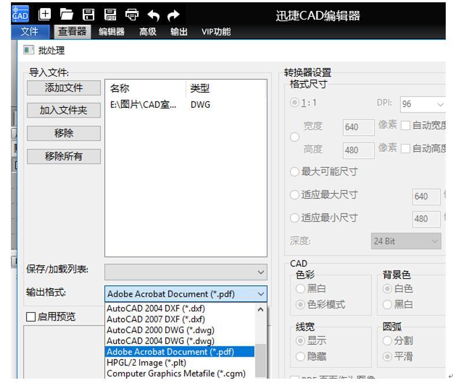459x389 pixels.
Task: Click the 添加文件 button
Action: tap(64, 88)
